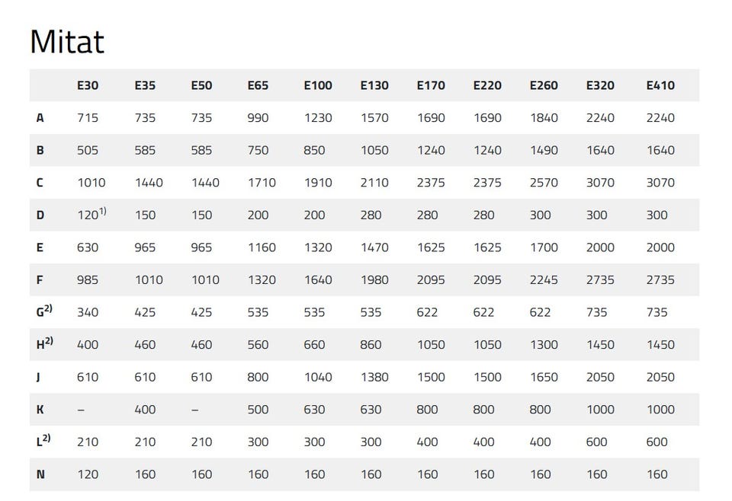Screen dimensions: 732x501
Task: Click the E220 column header
Action: pos(487,85)
